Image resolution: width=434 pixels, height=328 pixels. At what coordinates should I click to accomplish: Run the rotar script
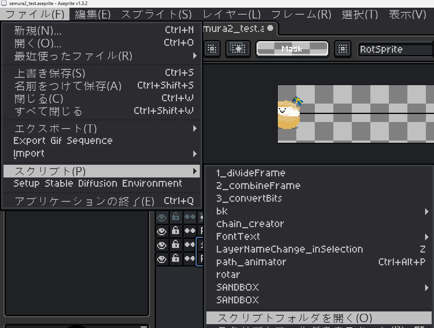pyautogui.click(x=319, y=275)
